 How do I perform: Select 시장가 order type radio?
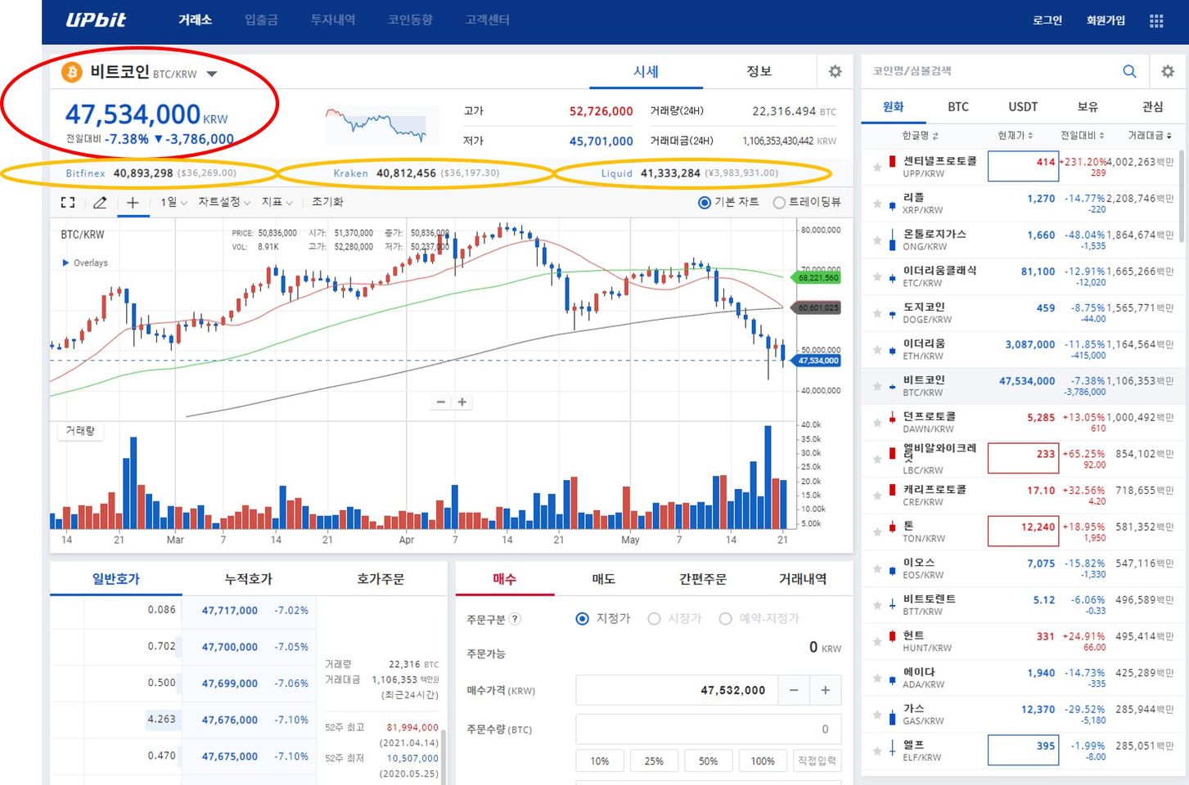(654, 618)
